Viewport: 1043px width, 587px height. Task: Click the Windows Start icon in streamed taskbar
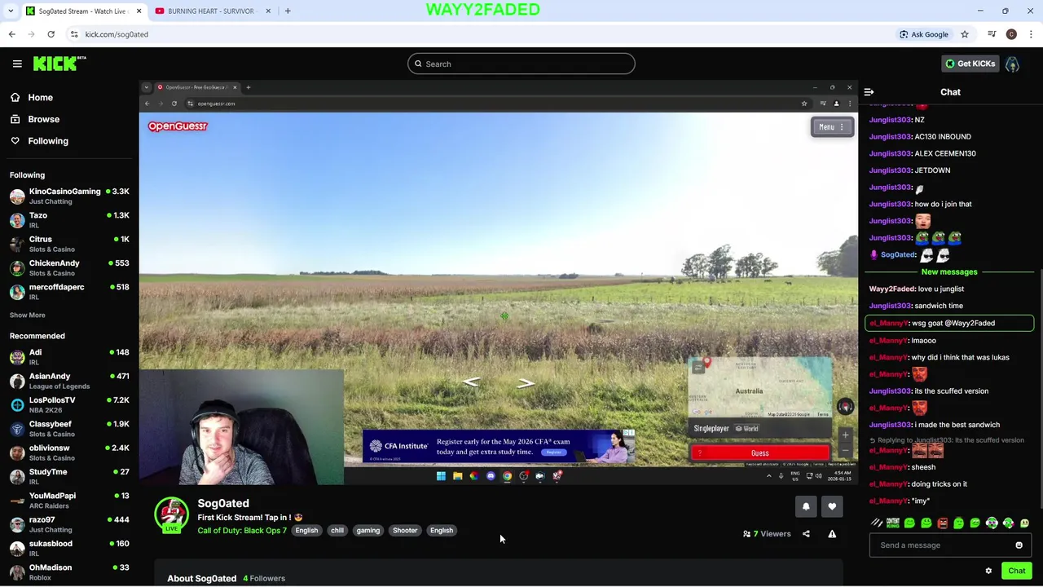pos(441,476)
